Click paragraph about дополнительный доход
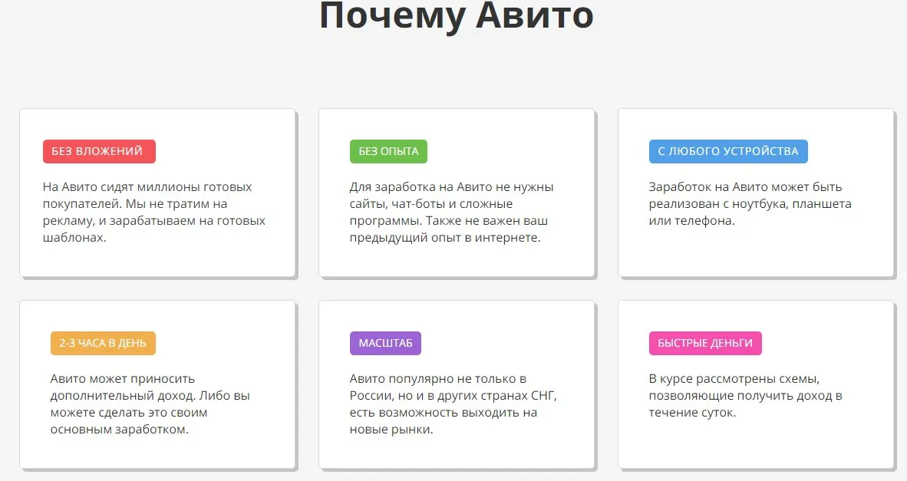Viewport: 907px width, 481px height. click(x=150, y=404)
